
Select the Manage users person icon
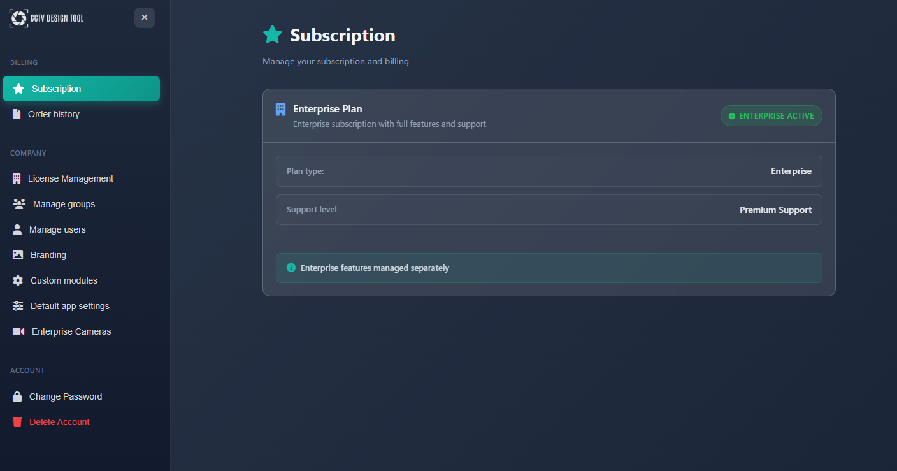coord(17,229)
